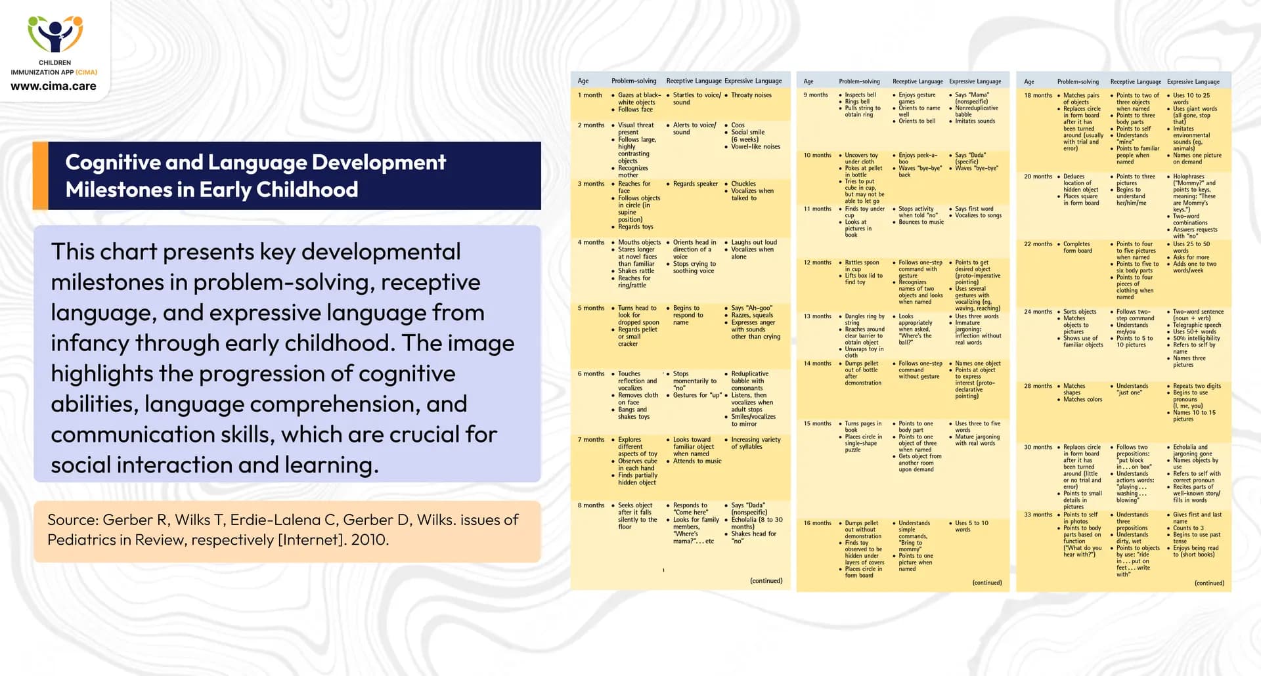Expand the first '(continued)' section
The height and width of the screenshot is (676, 1261).
coord(766,580)
